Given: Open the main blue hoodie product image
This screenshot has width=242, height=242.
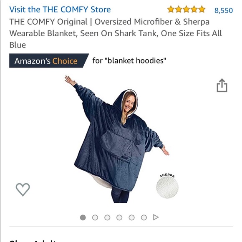Looking at the screenshot, I should (117, 139).
